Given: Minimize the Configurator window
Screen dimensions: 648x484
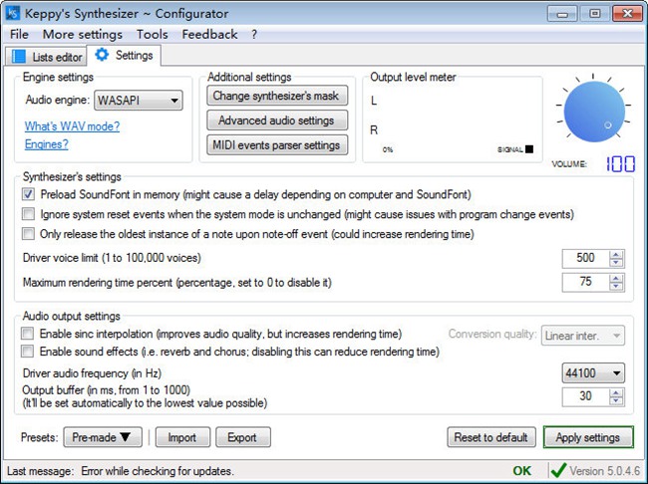Looking at the screenshot, I should pyautogui.click(x=562, y=14).
